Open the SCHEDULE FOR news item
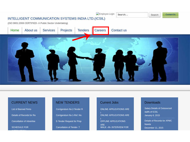190x142 pixels. click(x=20, y=127)
